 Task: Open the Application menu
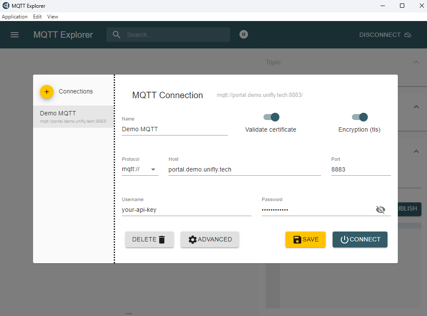[15, 16]
